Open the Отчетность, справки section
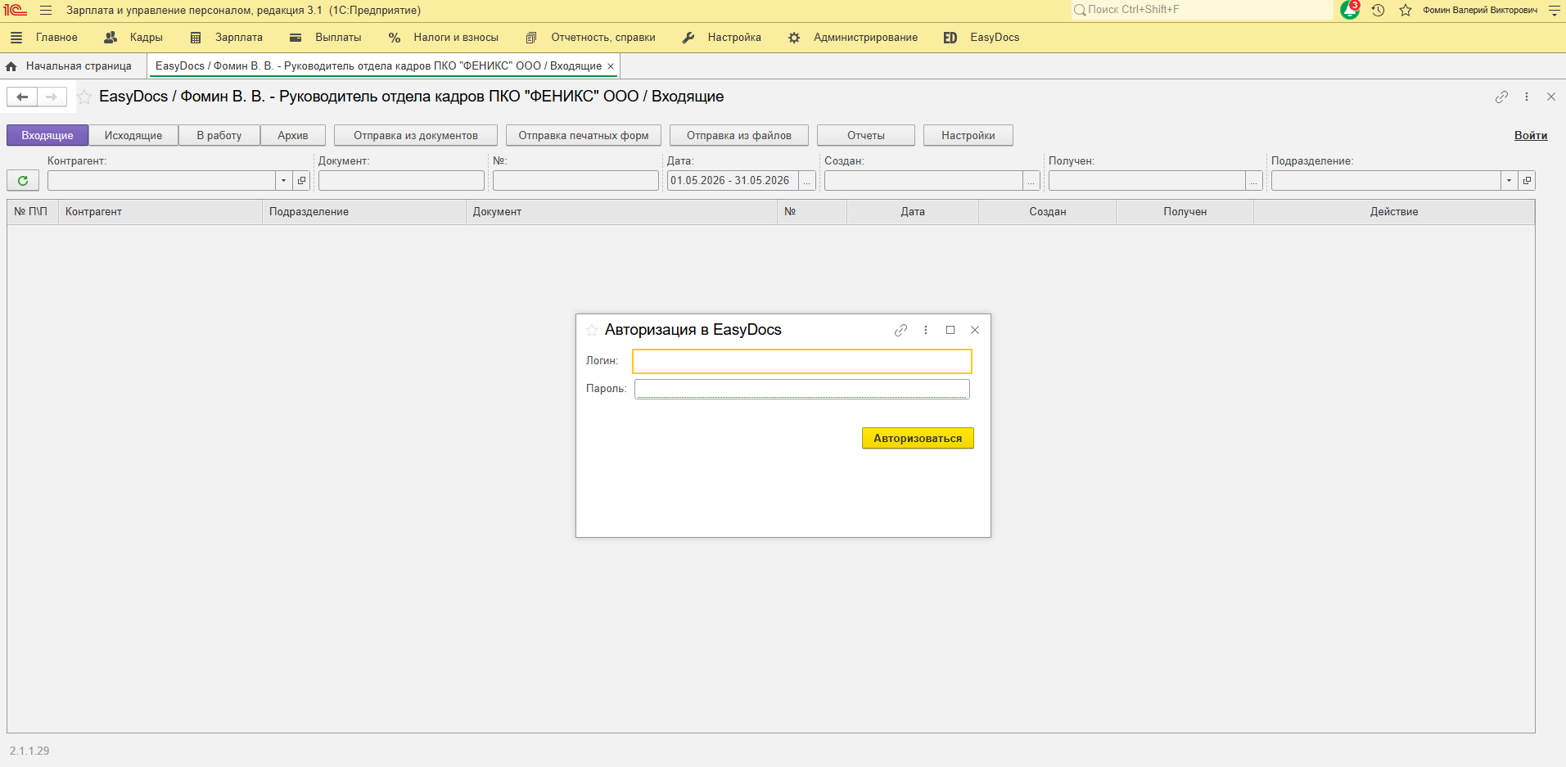The image size is (1566, 767). [590, 38]
